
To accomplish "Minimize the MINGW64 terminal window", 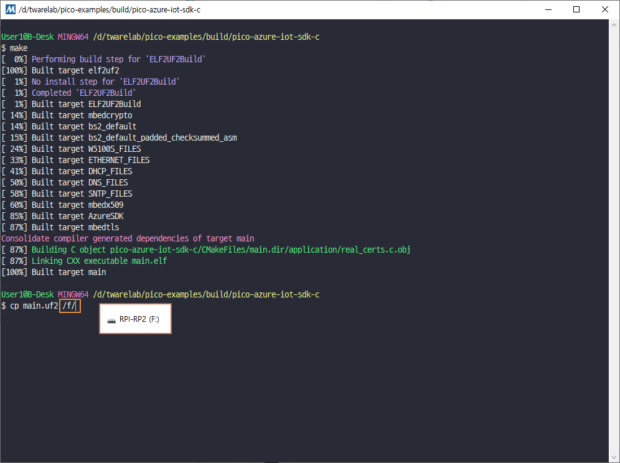I will [548, 9].
